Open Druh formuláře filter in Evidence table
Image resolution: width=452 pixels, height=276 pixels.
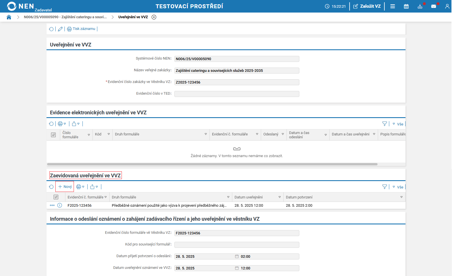206,134
